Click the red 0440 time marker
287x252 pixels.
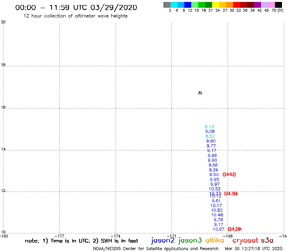[x=229, y=174]
